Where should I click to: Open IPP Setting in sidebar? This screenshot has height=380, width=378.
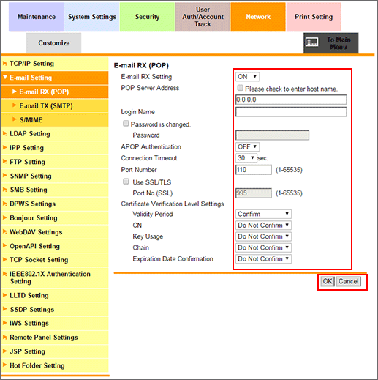pyautogui.click(x=55, y=148)
